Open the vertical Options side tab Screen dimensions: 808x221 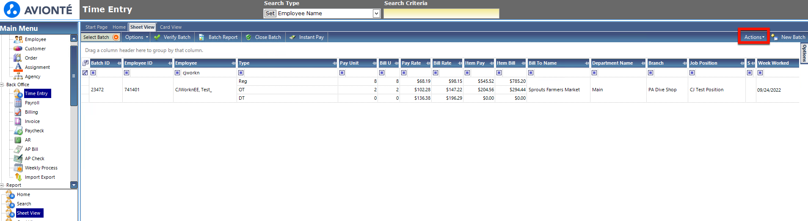pos(804,53)
